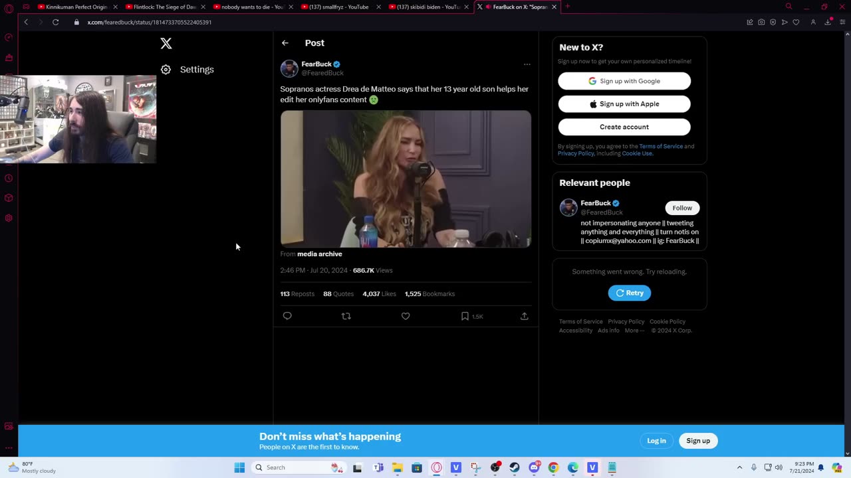Open the Accessibility footer link
This screenshot has height=478, width=851.
pos(576,331)
